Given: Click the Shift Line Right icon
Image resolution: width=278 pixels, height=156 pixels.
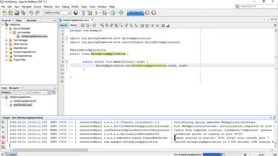Looking at the screenshot, I should 147,26.
